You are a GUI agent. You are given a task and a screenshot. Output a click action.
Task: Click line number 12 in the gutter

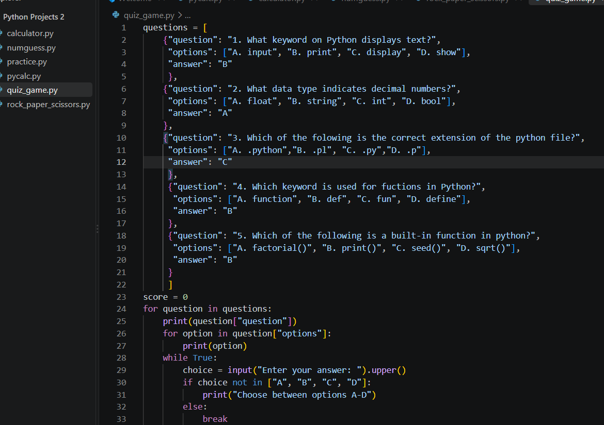[x=121, y=162]
